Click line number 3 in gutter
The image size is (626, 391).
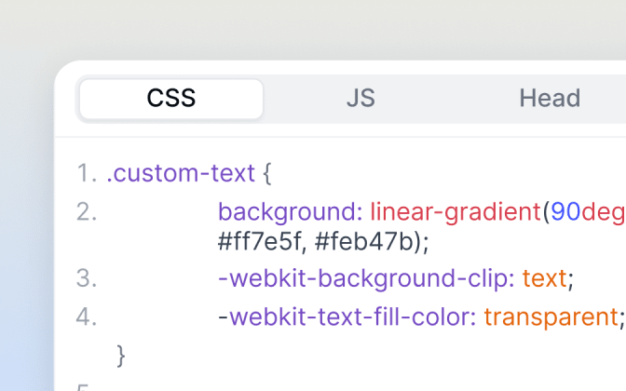(x=87, y=278)
